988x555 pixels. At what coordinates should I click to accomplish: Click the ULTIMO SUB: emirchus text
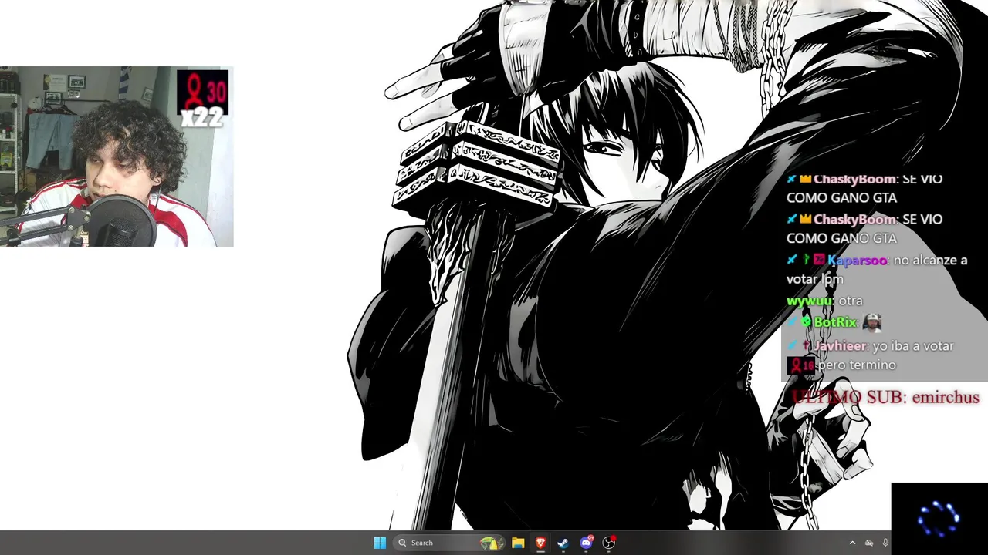pyautogui.click(x=885, y=397)
